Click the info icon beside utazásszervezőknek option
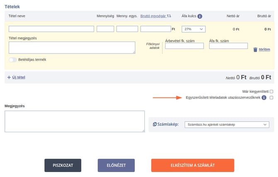The width and height of the screenshot is (278, 177). (x=264, y=98)
